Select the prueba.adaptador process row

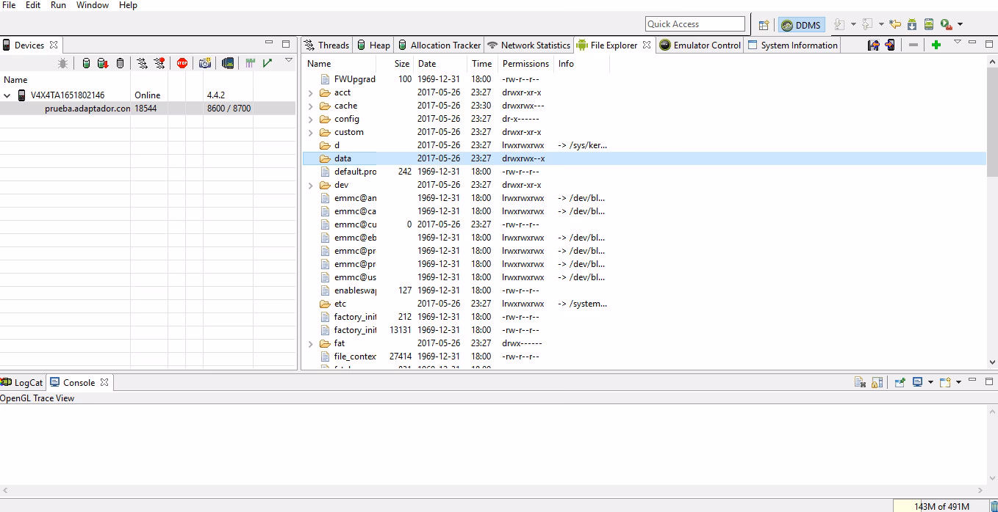pos(147,109)
